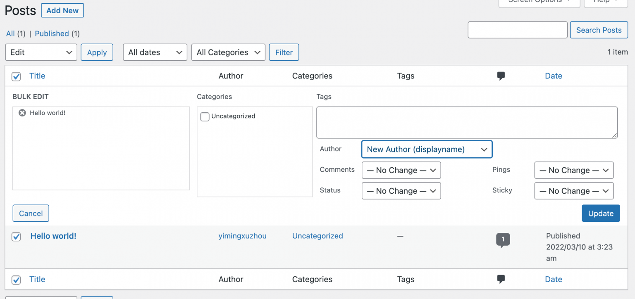Open the All Categories filter dropdown

(228, 52)
